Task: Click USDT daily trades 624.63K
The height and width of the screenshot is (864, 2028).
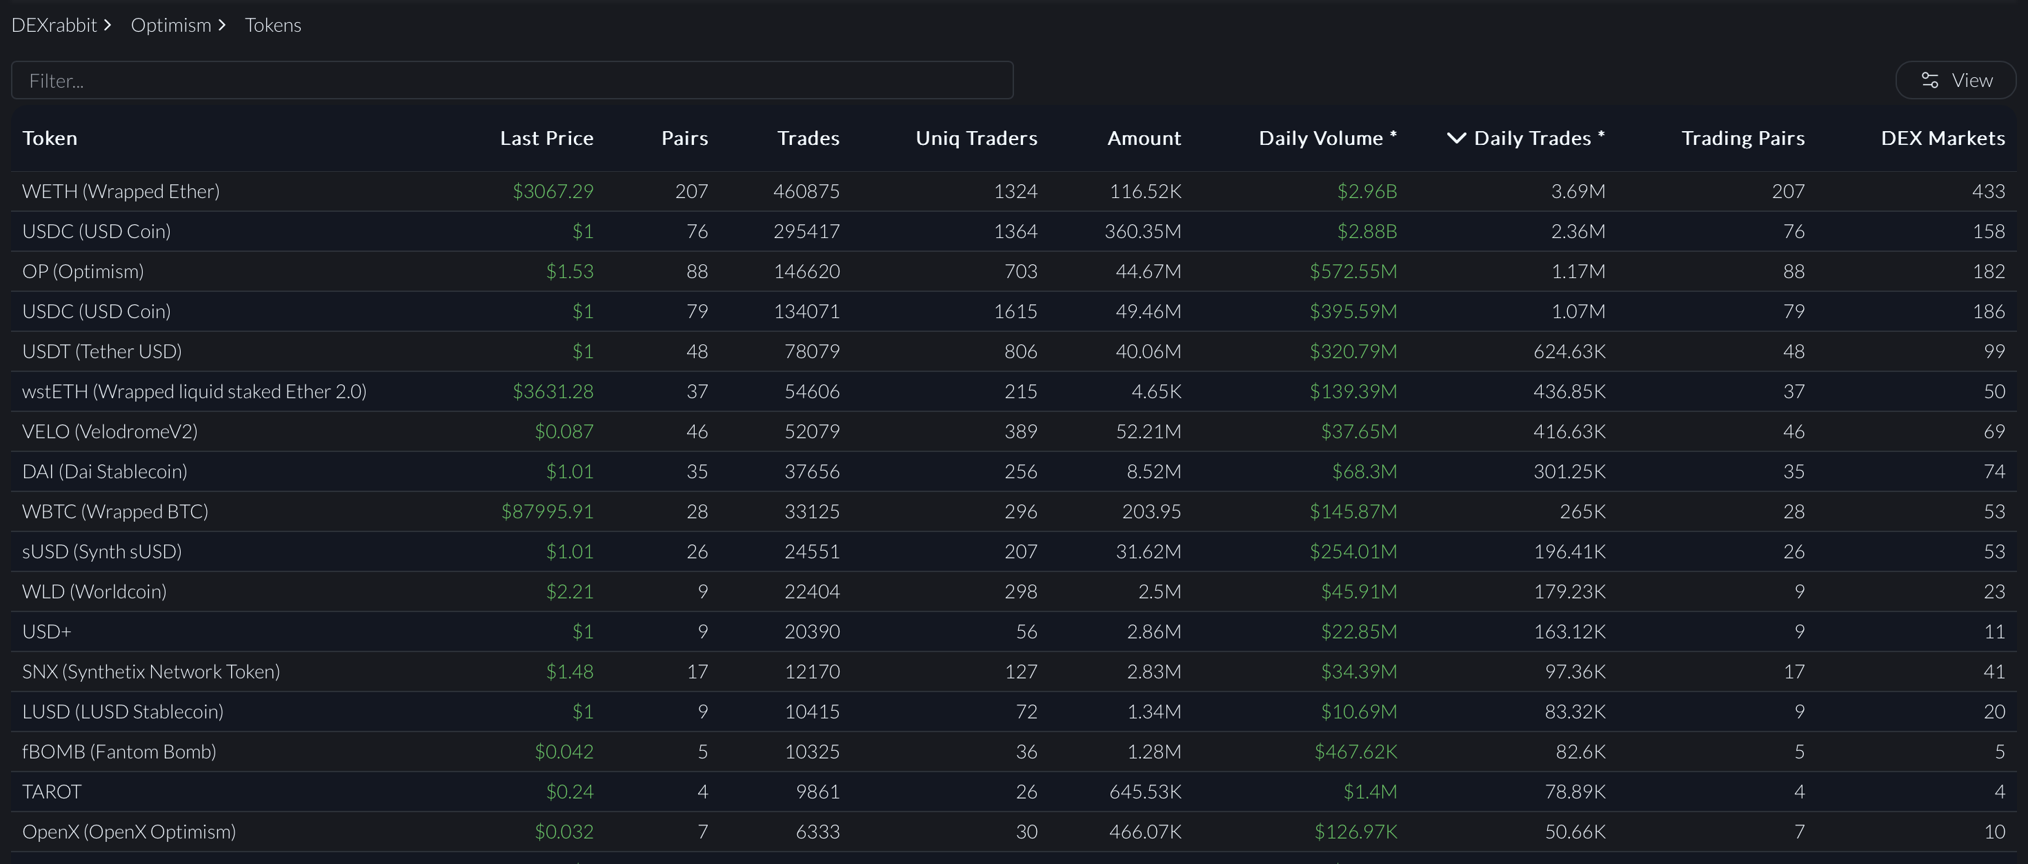Action: pyautogui.click(x=1569, y=351)
